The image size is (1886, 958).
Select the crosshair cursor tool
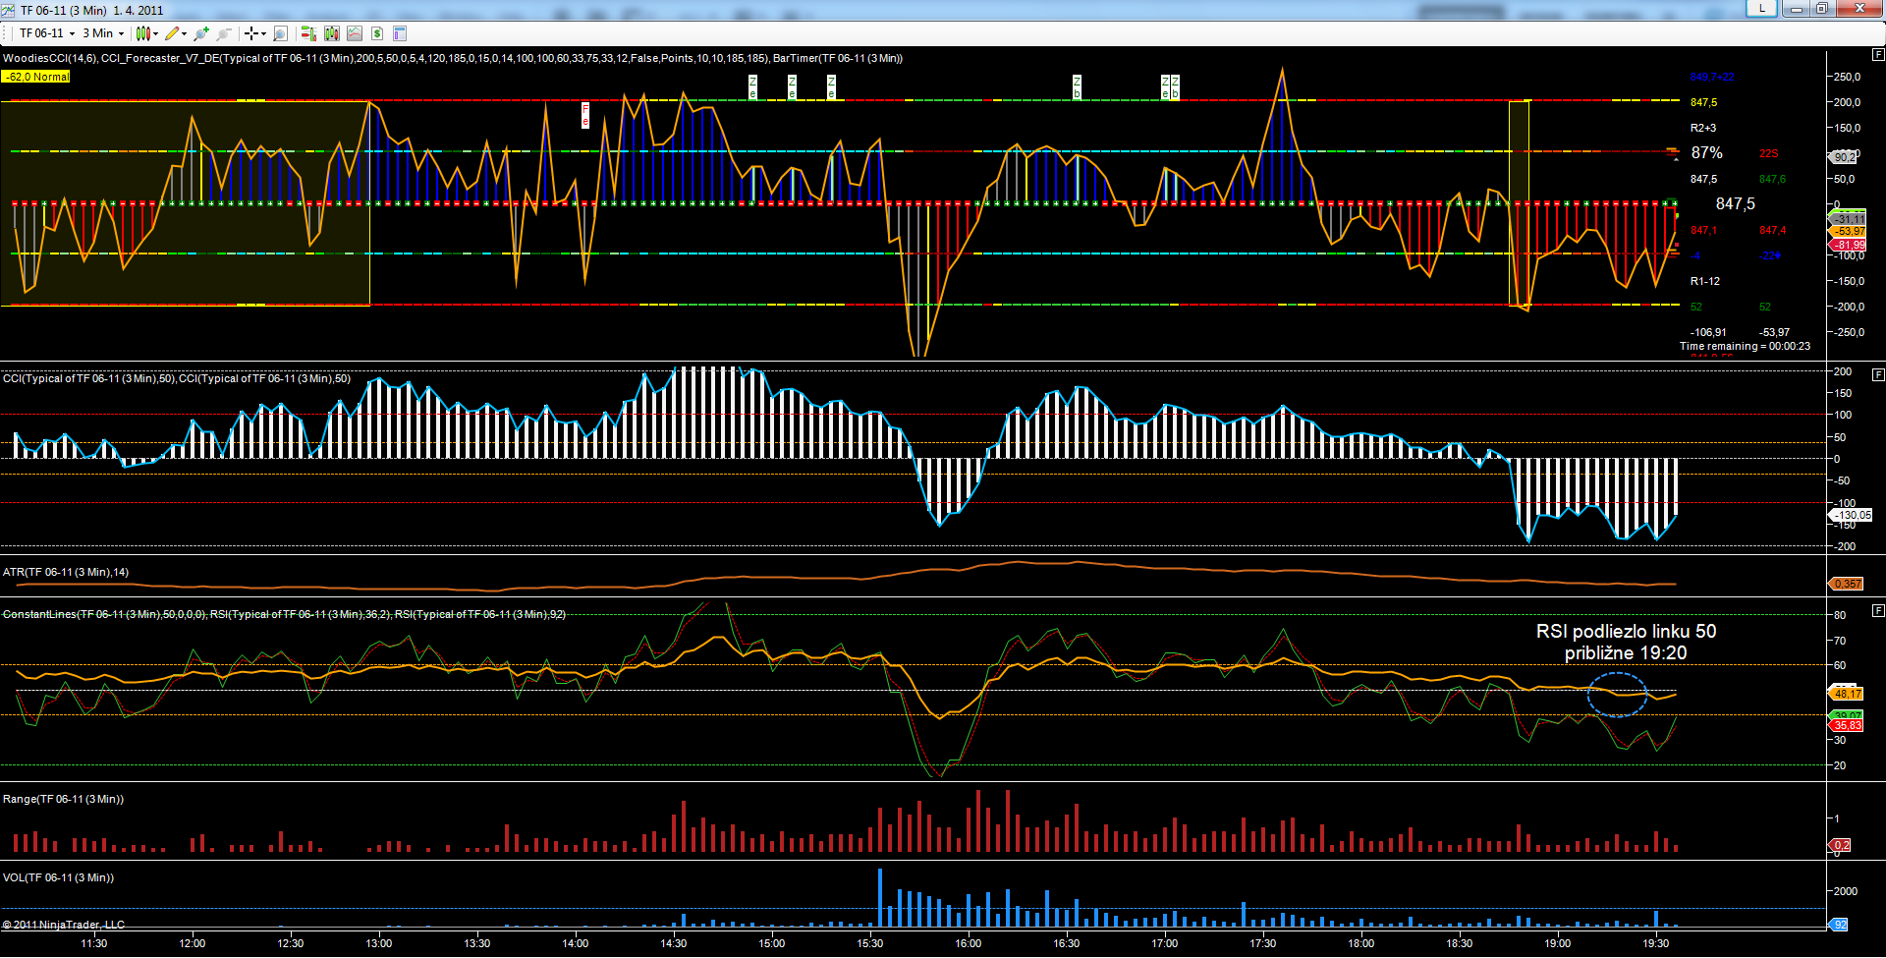tap(252, 33)
